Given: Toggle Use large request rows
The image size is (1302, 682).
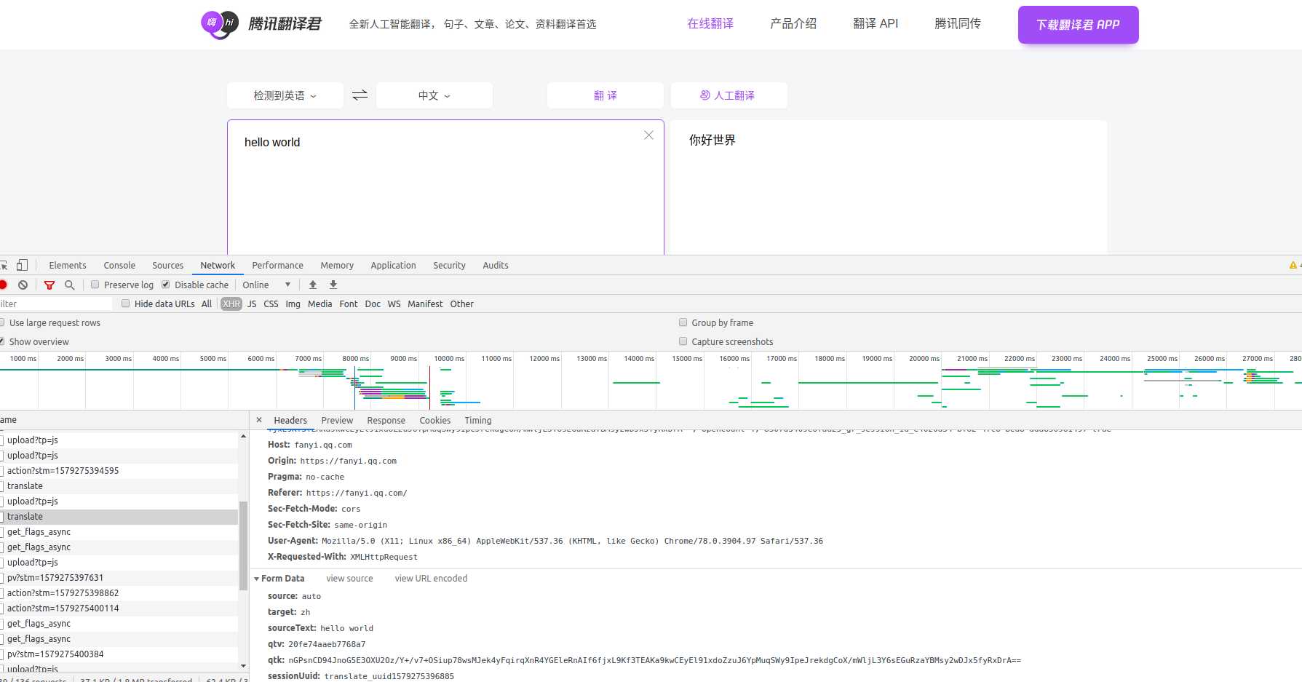Looking at the screenshot, I should (2, 322).
